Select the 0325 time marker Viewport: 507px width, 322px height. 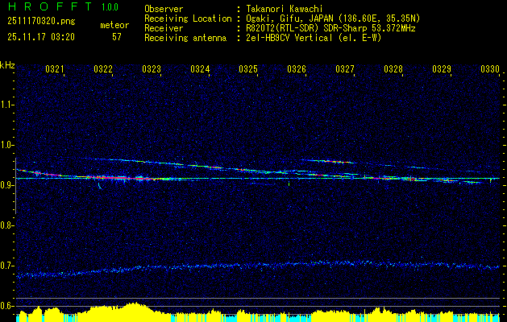click(x=248, y=70)
